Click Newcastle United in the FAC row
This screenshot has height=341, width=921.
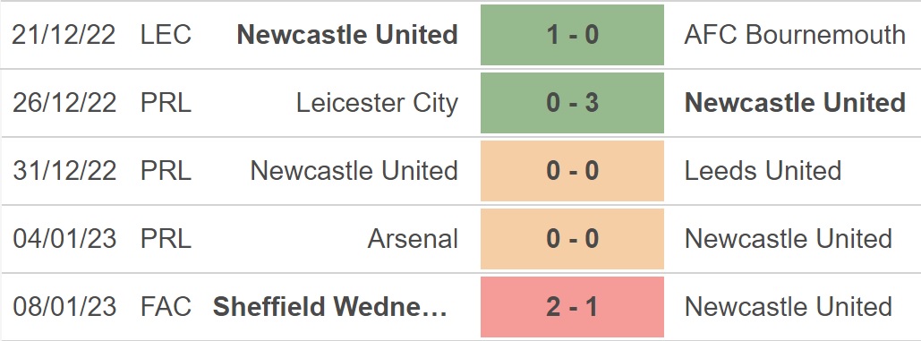(x=789, y=307)
